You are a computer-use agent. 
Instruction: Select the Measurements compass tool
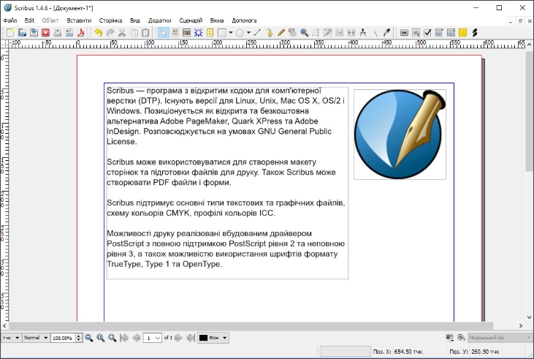coord(363,33)
